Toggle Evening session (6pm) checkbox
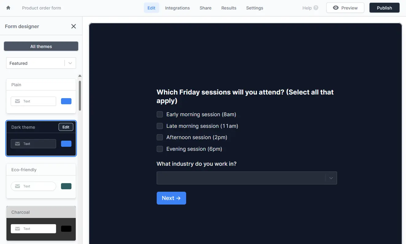This screenshot has width=406, height=244. (160, 149)
